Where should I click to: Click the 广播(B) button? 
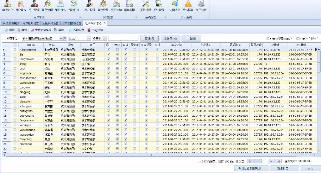click(x=191, y=38)
